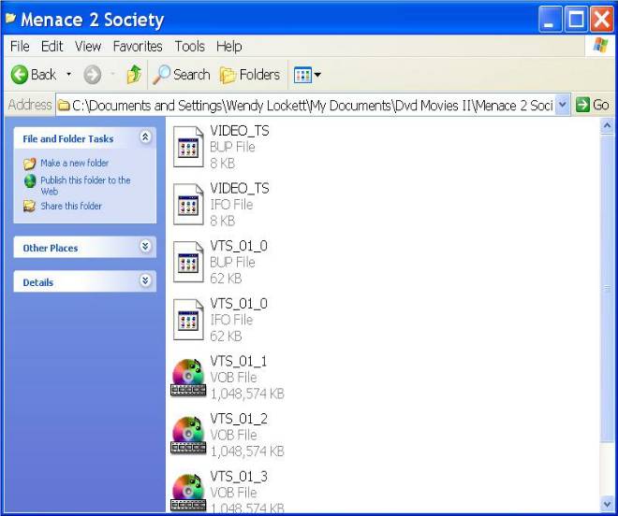Click into the Address bar path field

tap(306, 105)
